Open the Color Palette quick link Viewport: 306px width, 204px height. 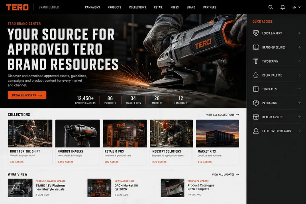click(x=277, y=75)
